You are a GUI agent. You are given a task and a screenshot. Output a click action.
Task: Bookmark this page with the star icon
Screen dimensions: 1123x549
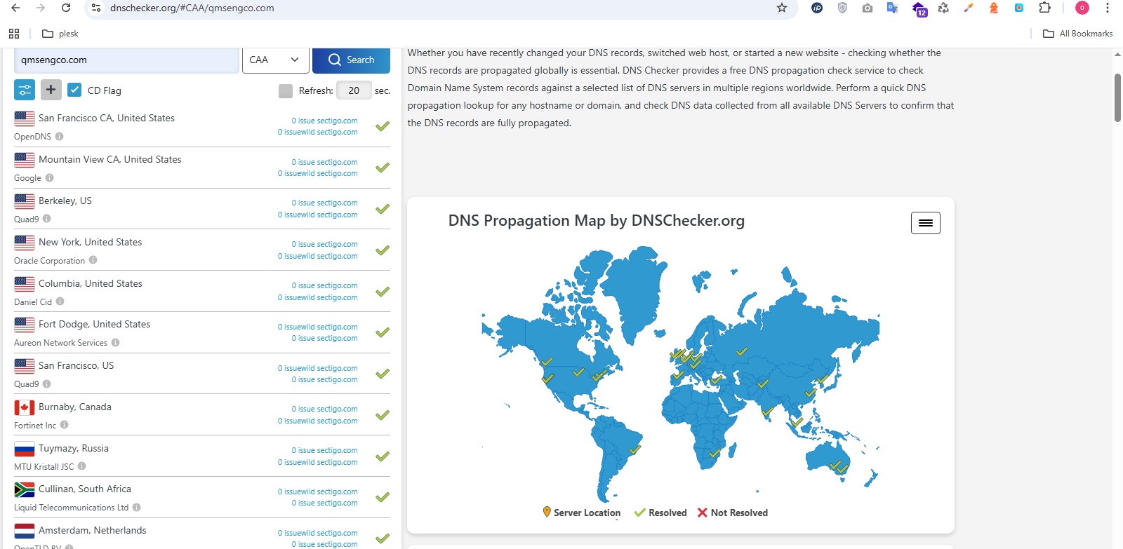coord(782,8)
